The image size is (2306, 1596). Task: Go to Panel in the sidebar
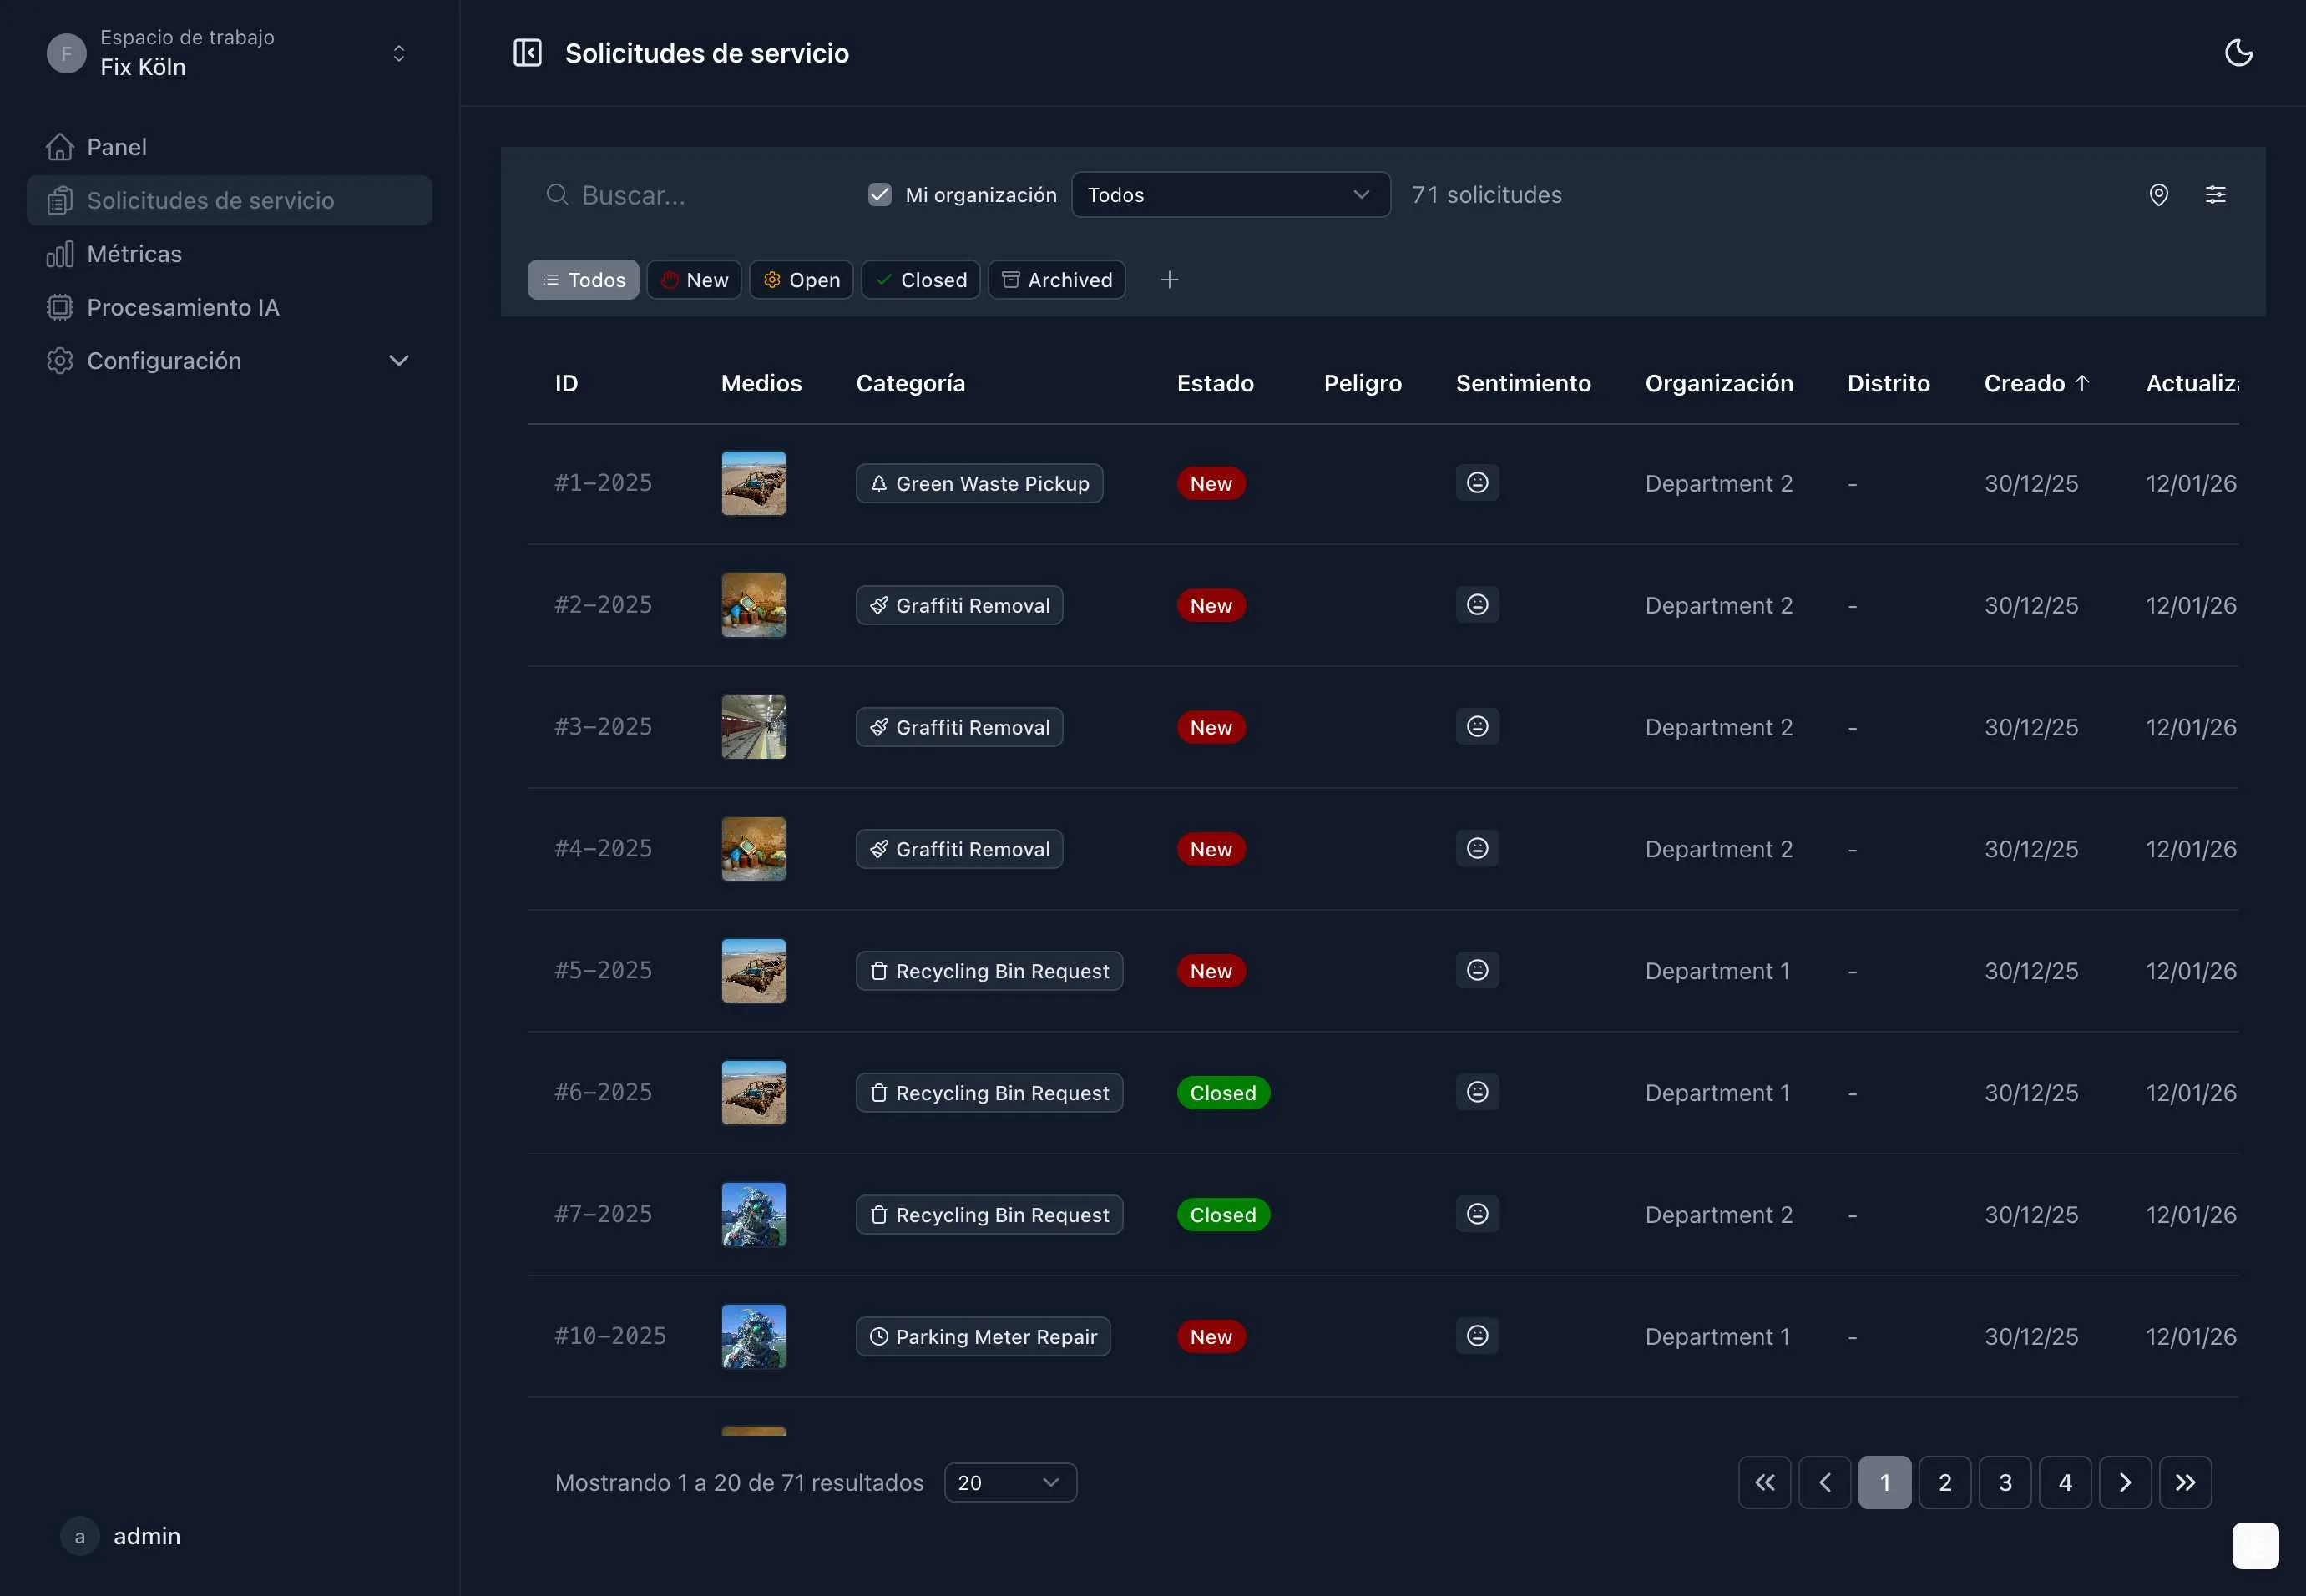click(x=117, y=146)
